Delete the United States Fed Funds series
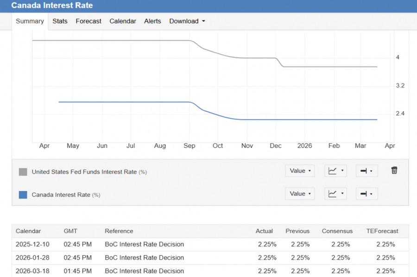Image resolution: width=417 pixels, height=277 pixels. pos(394,170)
